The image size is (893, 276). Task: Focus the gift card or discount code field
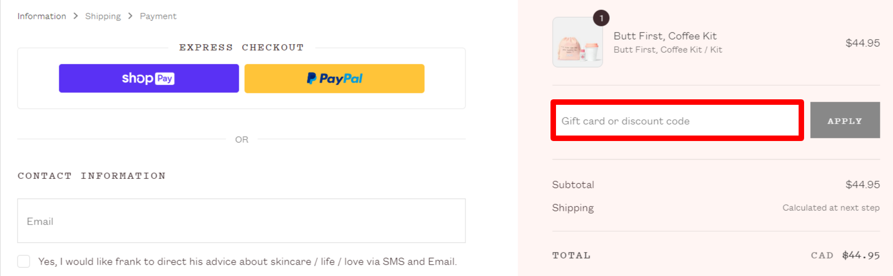(677, 120)
